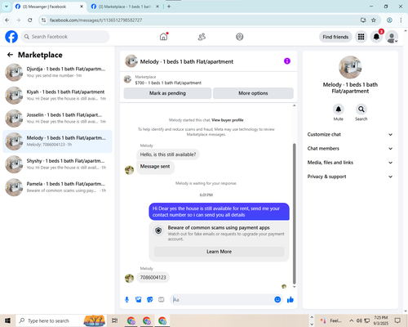This screenshot has width=408, height=327.
Task: Open Windows notification center icon
Action: (397, 320)
